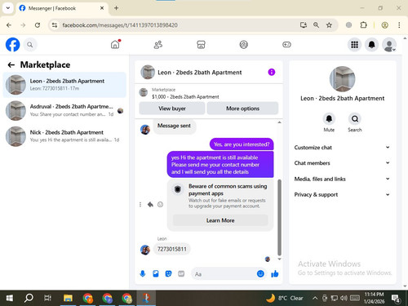The height and width of the screenshot is (306, 408).
Task: Reply to the scam warning message arrow
Action: 150,204
